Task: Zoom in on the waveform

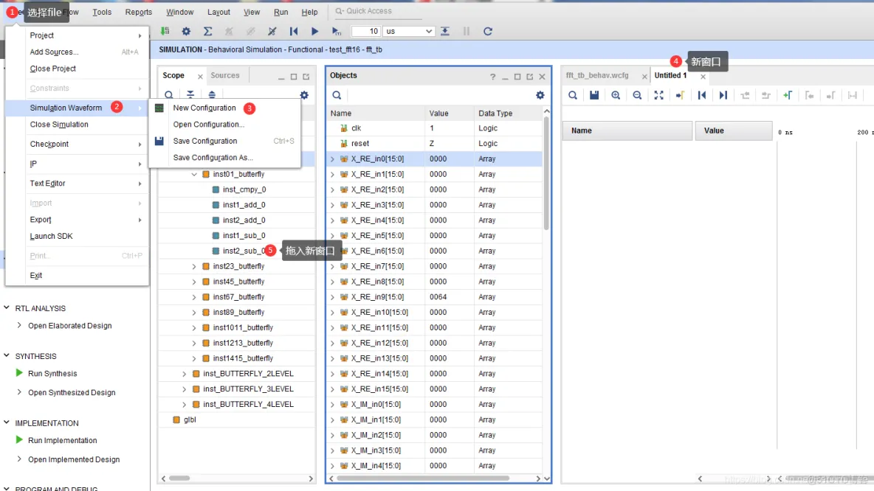Action: [x=616, y=95]
